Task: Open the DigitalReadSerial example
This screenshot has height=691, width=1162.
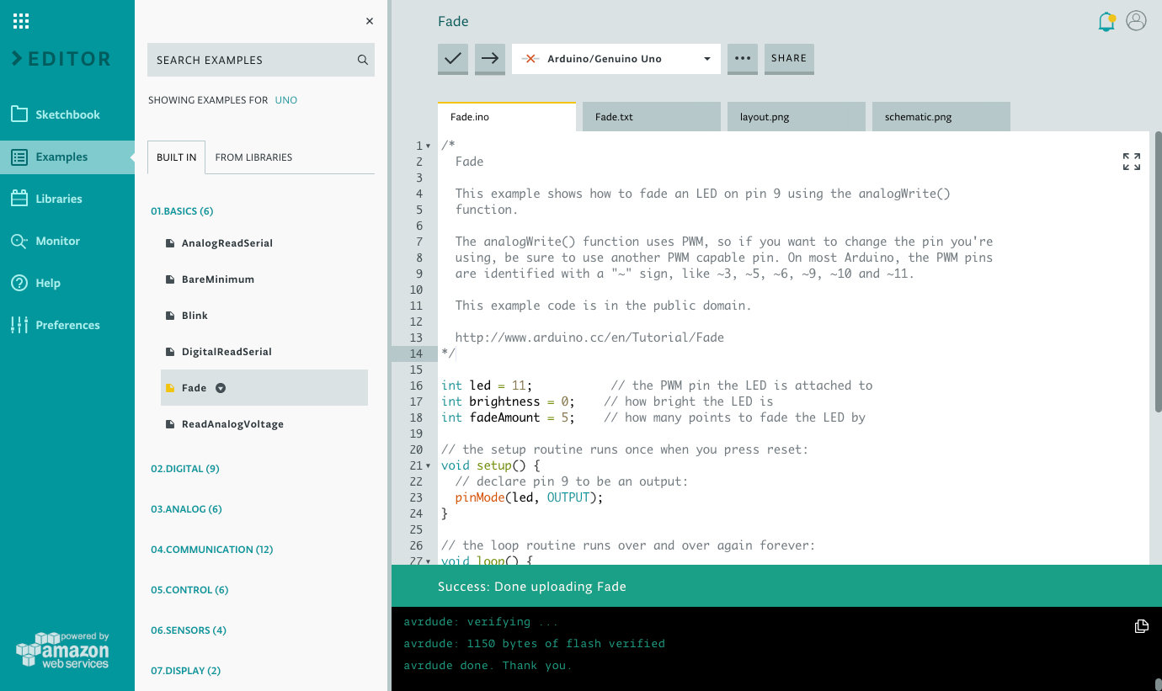Action: coord(227,352)
